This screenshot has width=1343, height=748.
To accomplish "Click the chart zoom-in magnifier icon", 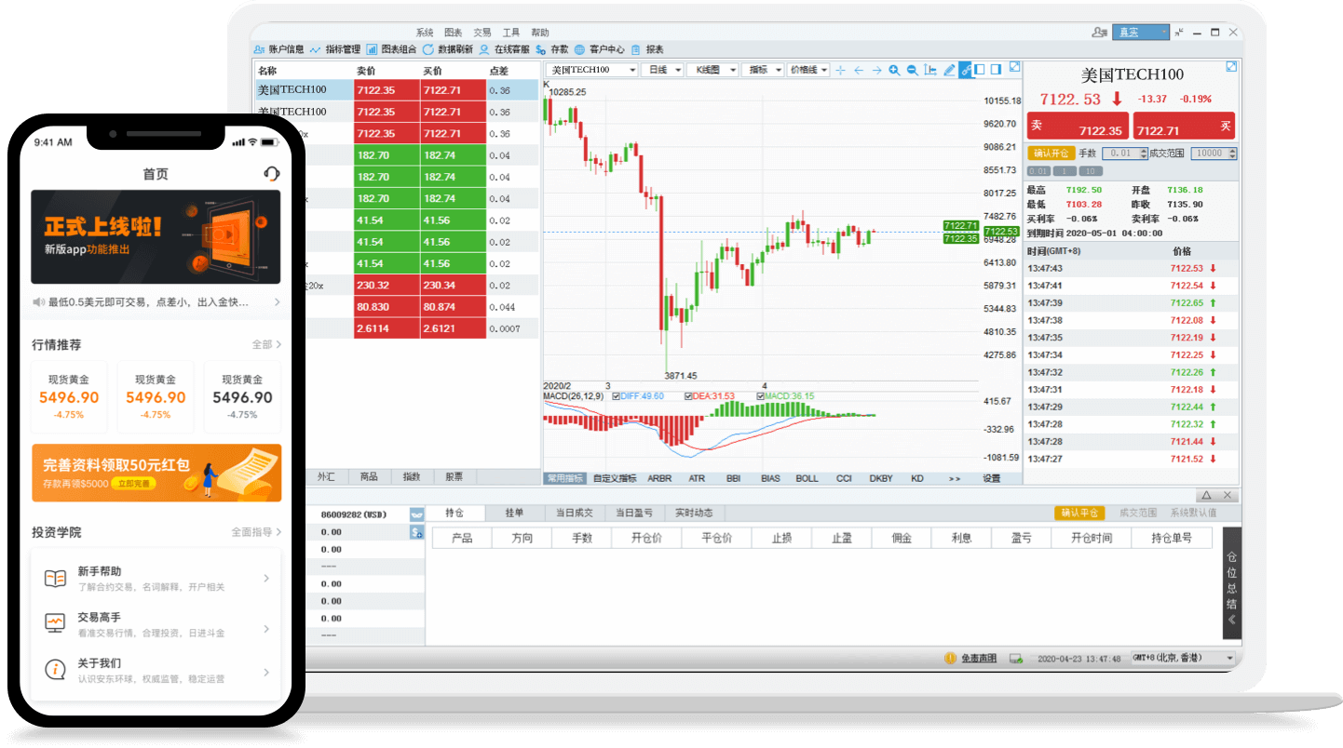I will click(894, 70).
